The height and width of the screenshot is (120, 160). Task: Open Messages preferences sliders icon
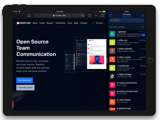111,15
